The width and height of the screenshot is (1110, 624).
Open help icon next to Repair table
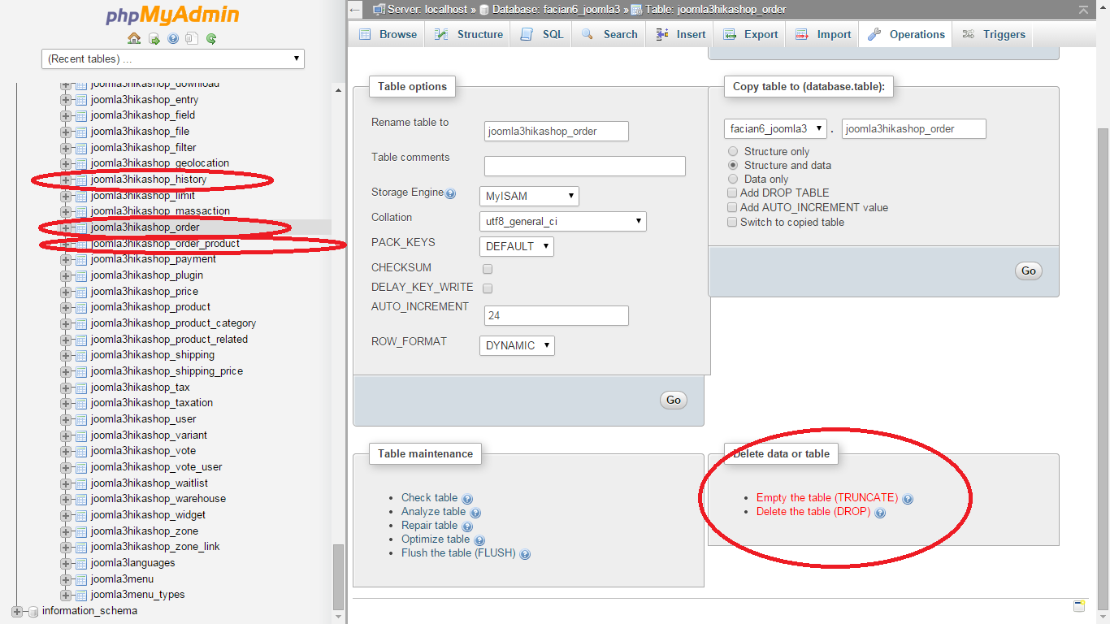coord(467,526)
